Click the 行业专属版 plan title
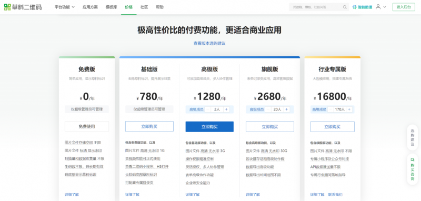 (x=333, y=69)
